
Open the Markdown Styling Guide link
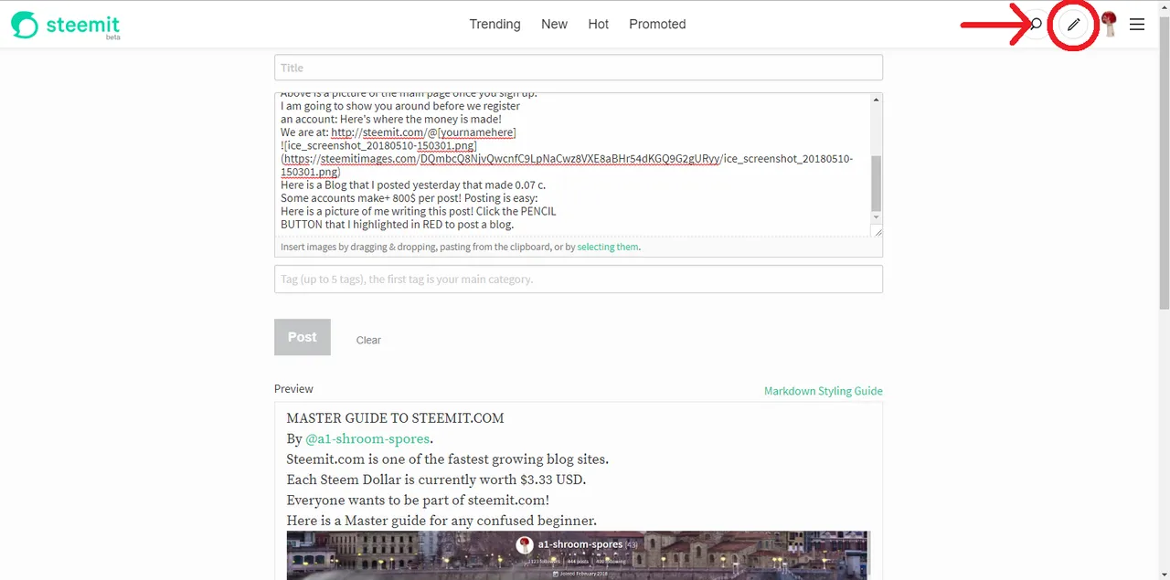[824, 391]
